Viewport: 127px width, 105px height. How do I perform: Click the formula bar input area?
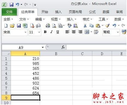pos(96,47)
